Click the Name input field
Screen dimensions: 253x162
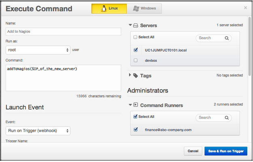(x=64, y=32)
